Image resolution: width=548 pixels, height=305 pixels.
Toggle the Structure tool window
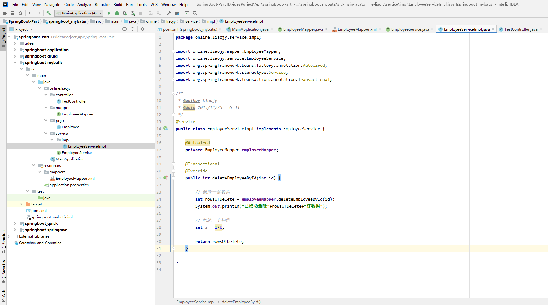4,240
